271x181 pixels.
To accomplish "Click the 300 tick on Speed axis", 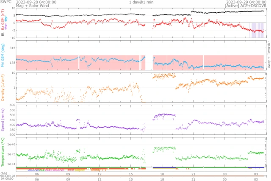I will click(x=12, y=135).
